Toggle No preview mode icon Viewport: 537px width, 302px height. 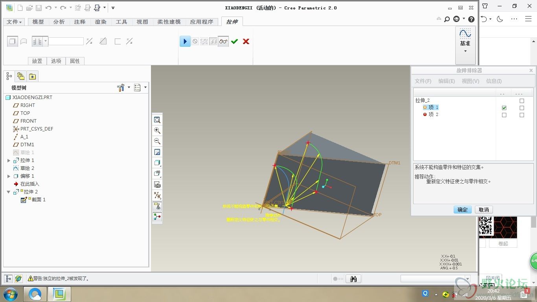[x=195, y=41]
